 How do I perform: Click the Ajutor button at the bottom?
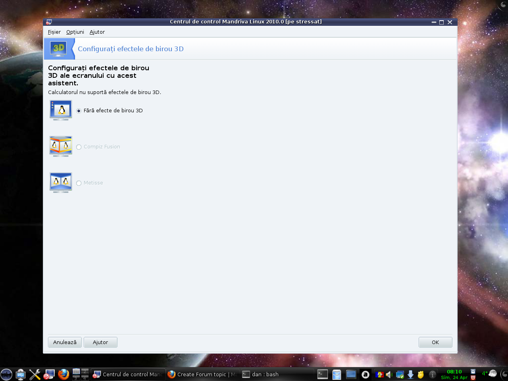tap(100, 342)
